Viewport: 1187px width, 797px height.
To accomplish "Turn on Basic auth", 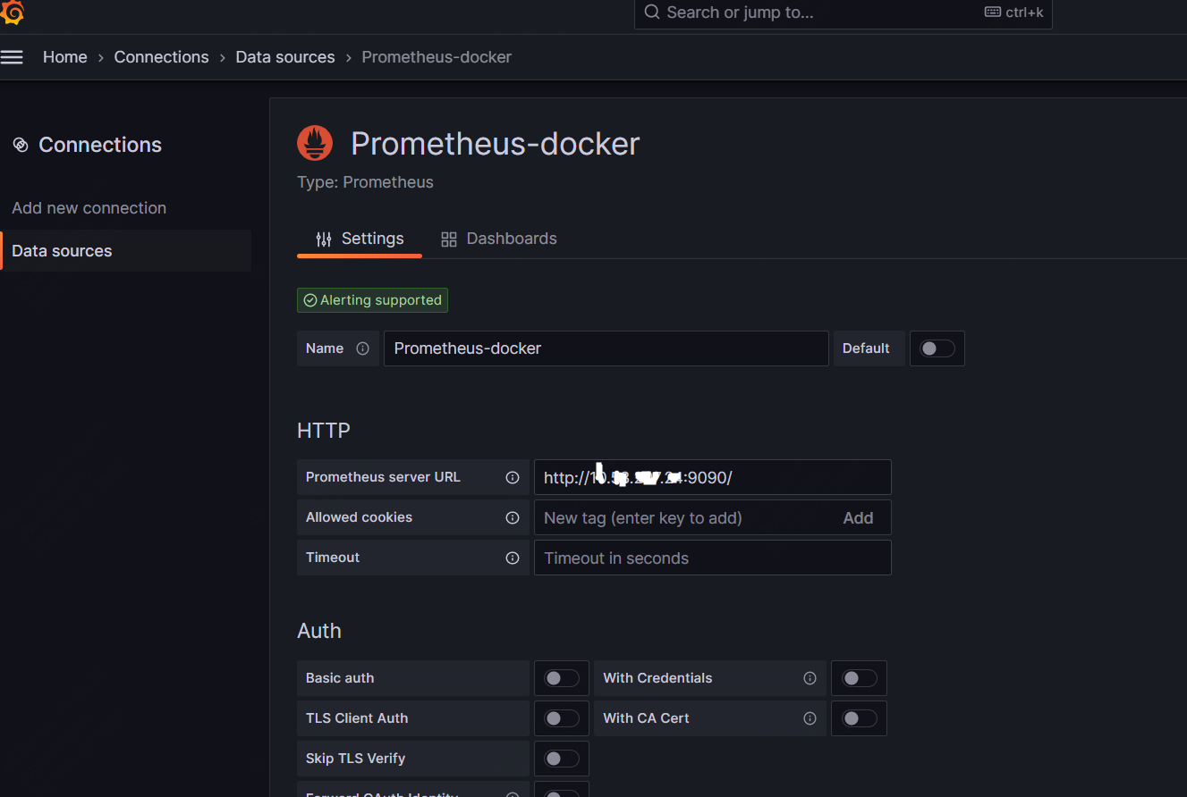I will point(561,677).
